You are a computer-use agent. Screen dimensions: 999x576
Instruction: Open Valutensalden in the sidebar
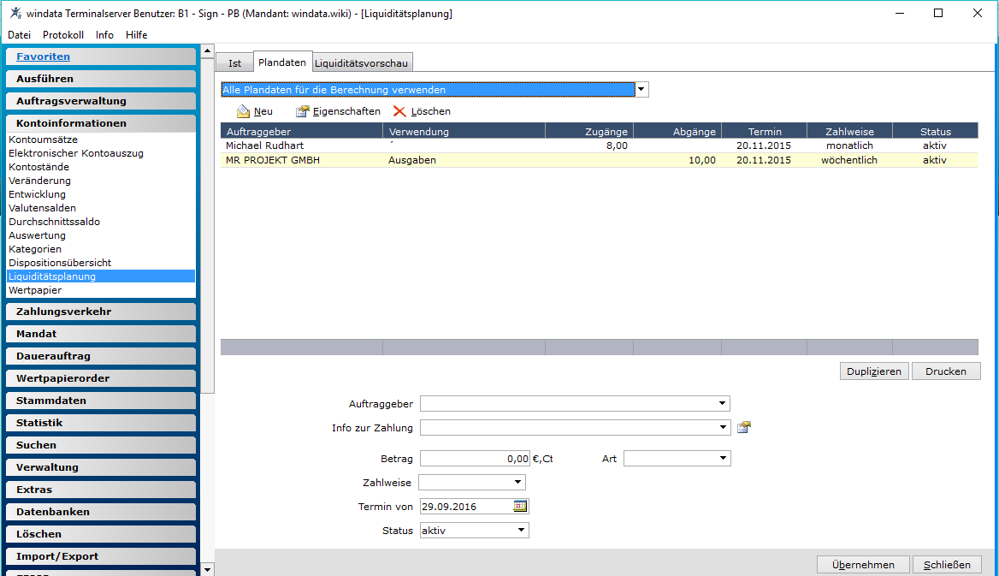(42, 208)
